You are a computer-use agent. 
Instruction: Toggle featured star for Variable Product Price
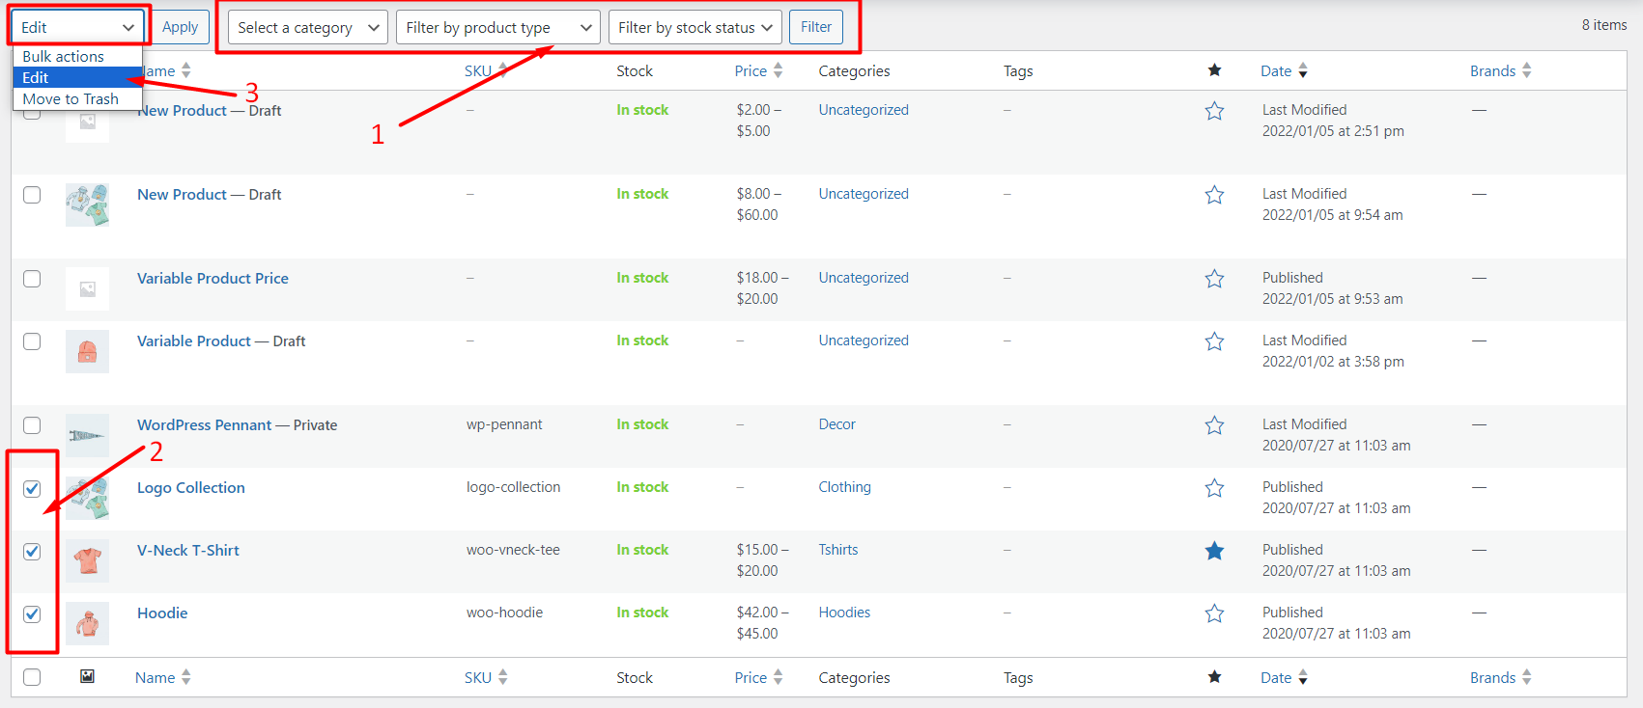(1214, 279)
